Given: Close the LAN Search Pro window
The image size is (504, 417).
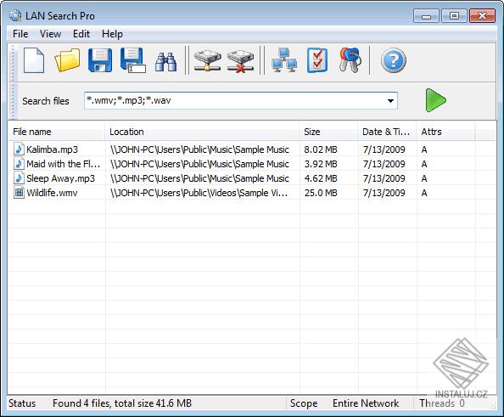Looking at the screenshot, I should [482, 16].
